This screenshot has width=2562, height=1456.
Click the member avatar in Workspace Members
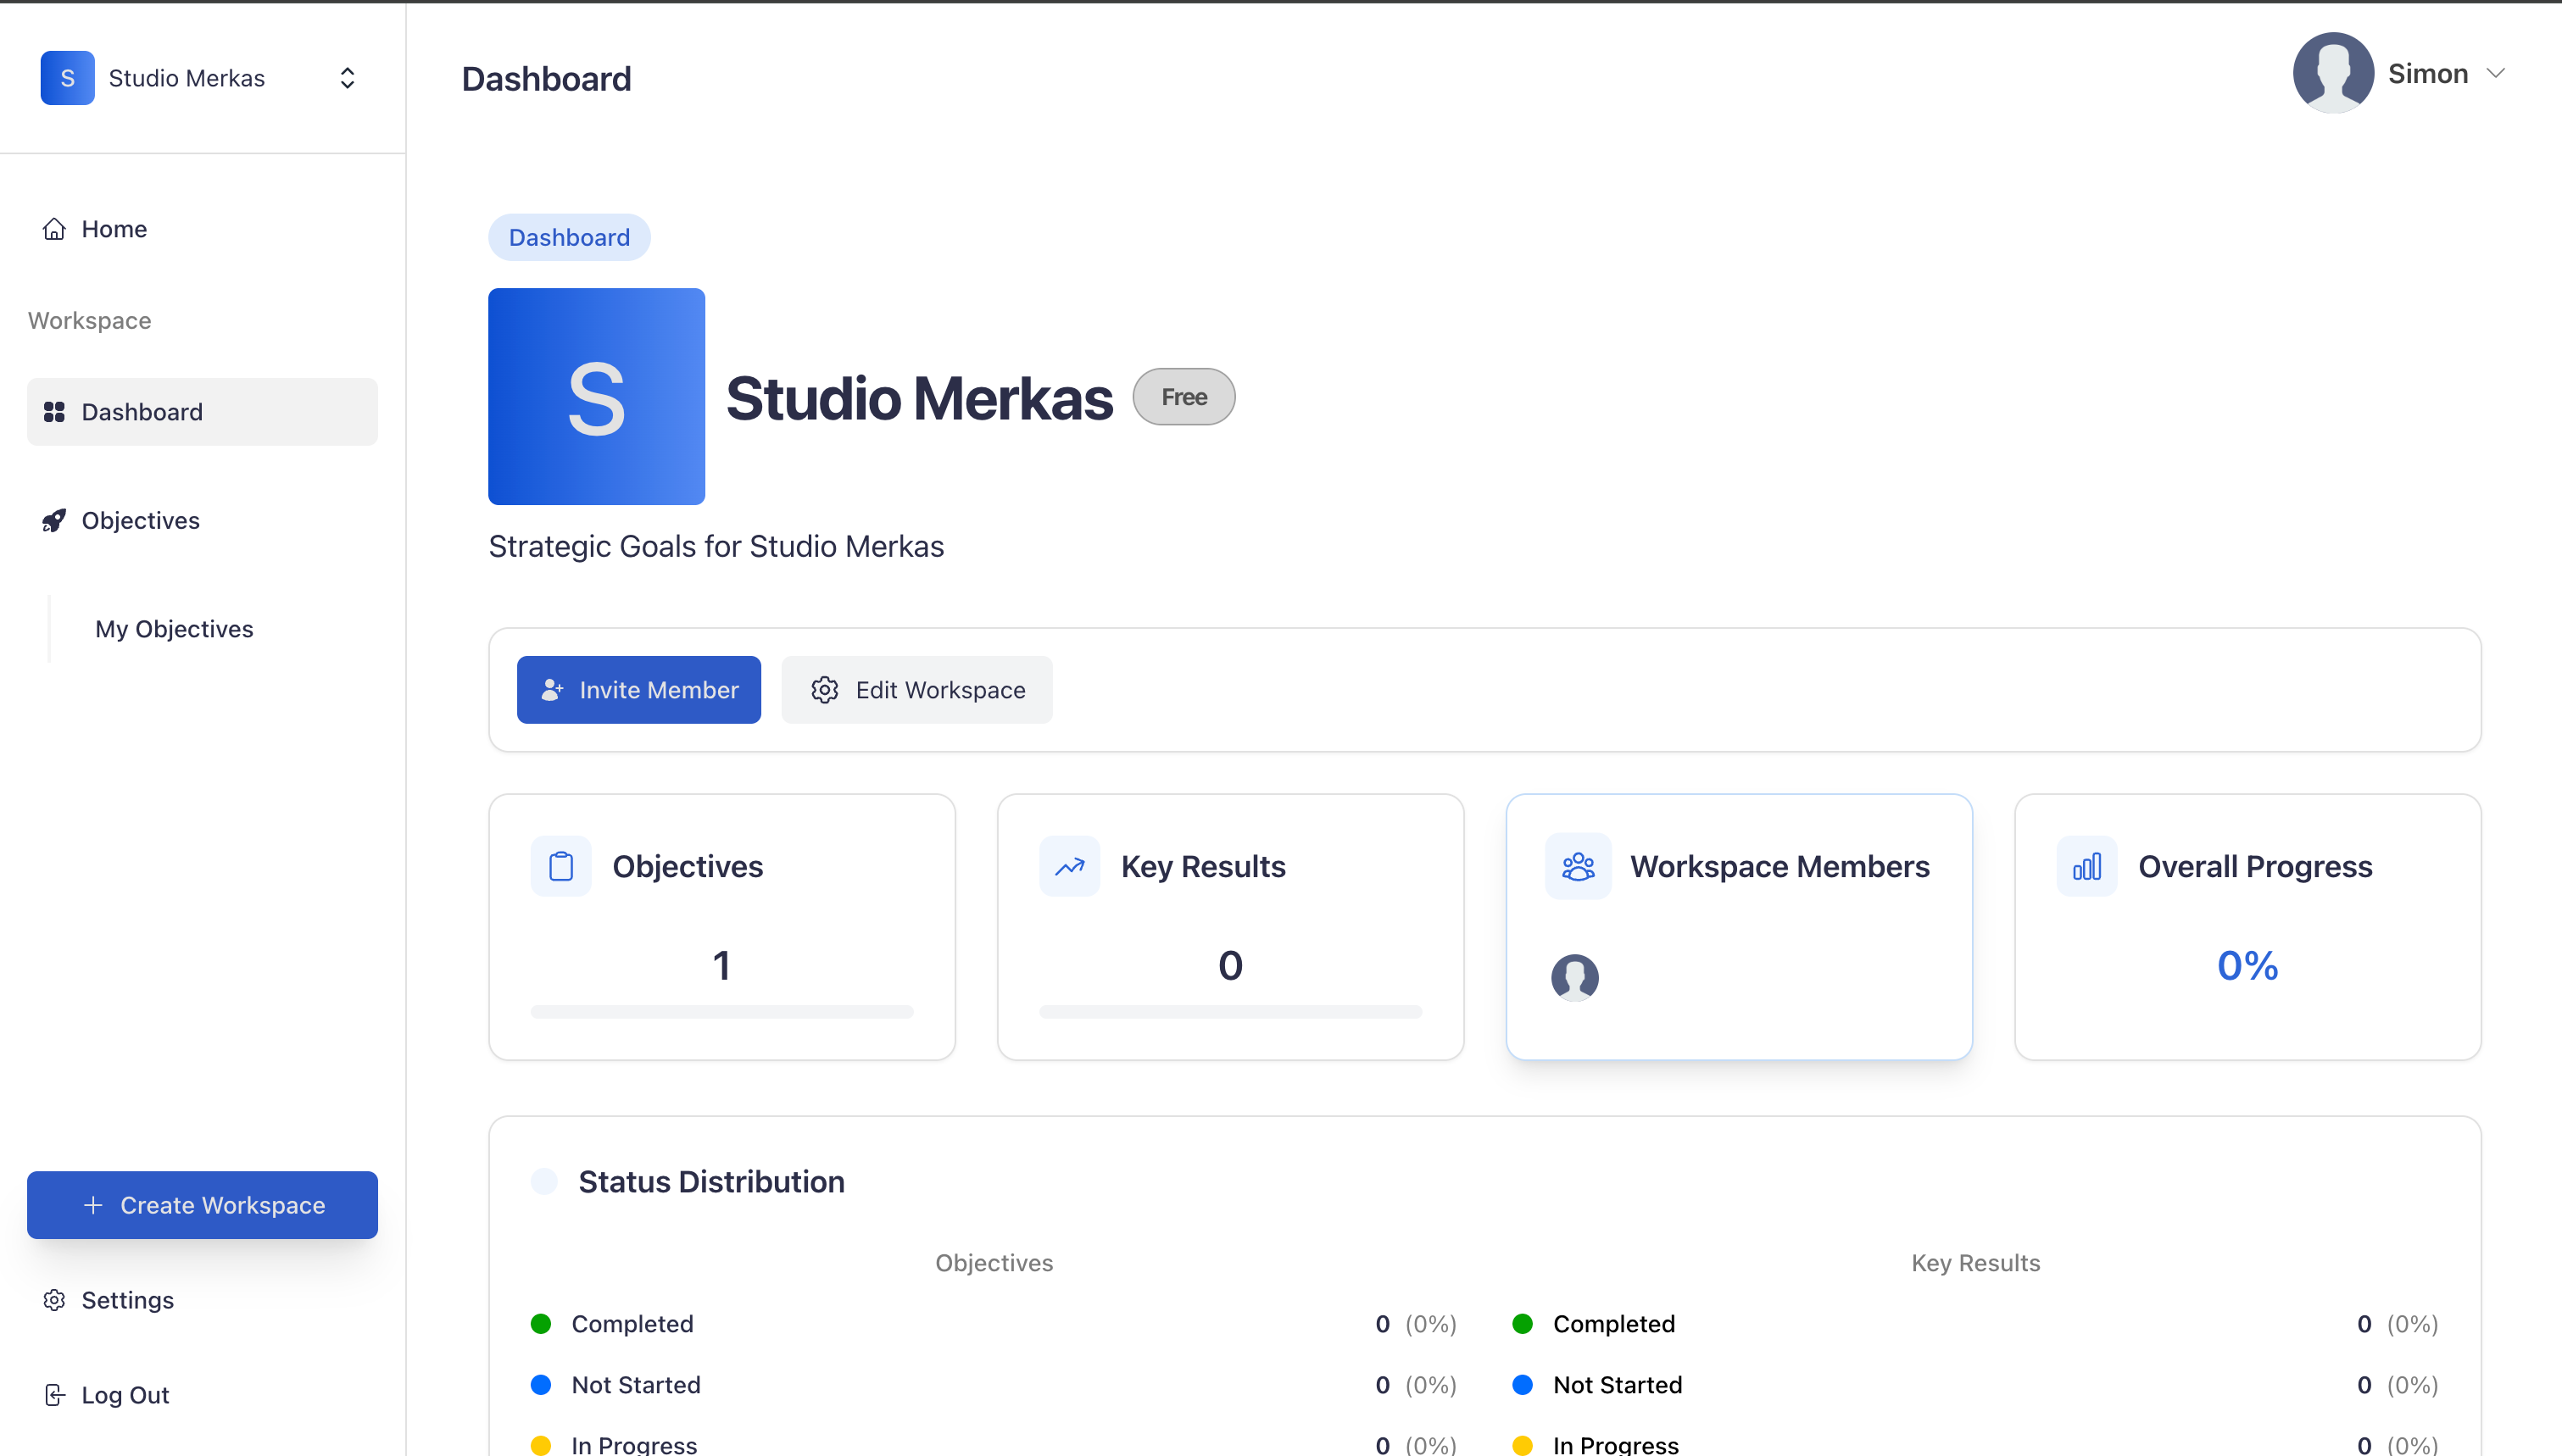1574,977
